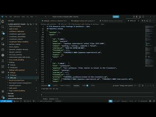
Task: Open Python view in activity bar
Action: (3, 55)
